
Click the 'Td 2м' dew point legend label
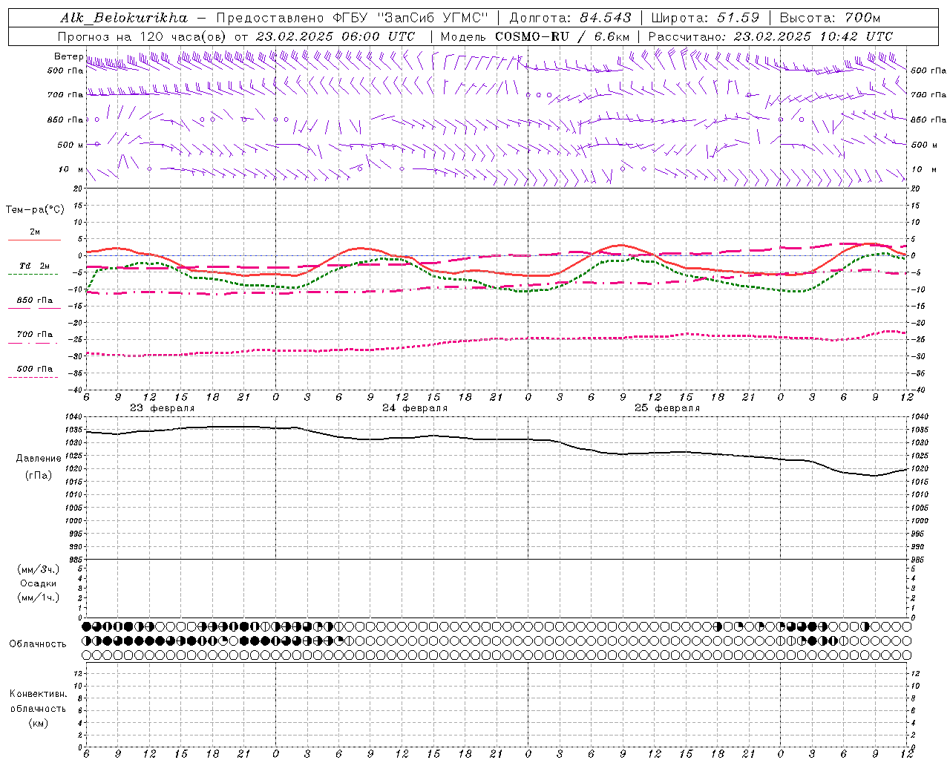tap(35, 266)
